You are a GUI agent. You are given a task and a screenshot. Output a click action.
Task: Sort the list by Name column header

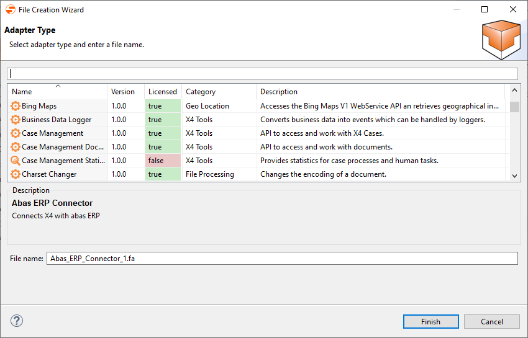pyautogui.click(x=57, y=92)
